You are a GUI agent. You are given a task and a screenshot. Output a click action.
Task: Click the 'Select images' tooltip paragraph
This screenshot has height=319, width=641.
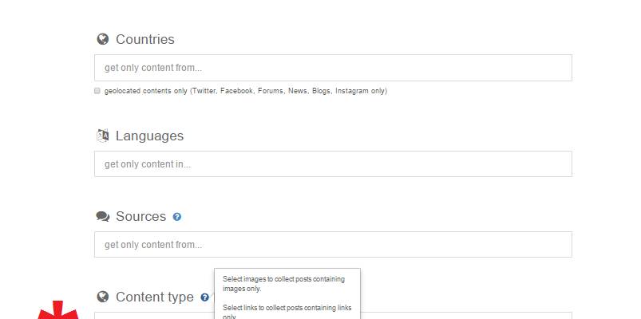283,284
